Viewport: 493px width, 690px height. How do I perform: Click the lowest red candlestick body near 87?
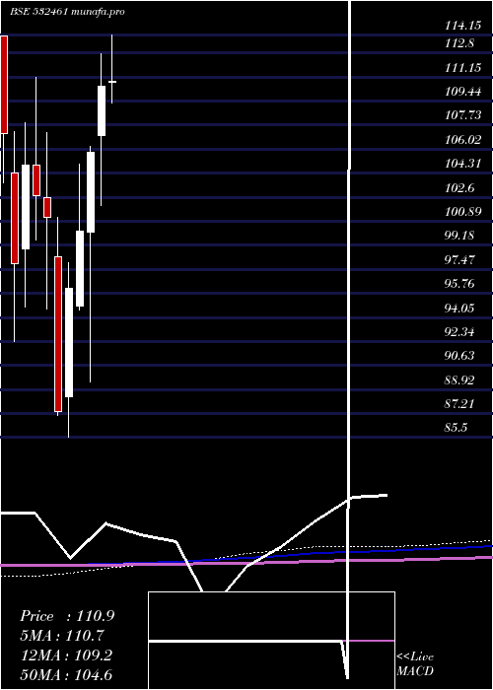[58, 334]
